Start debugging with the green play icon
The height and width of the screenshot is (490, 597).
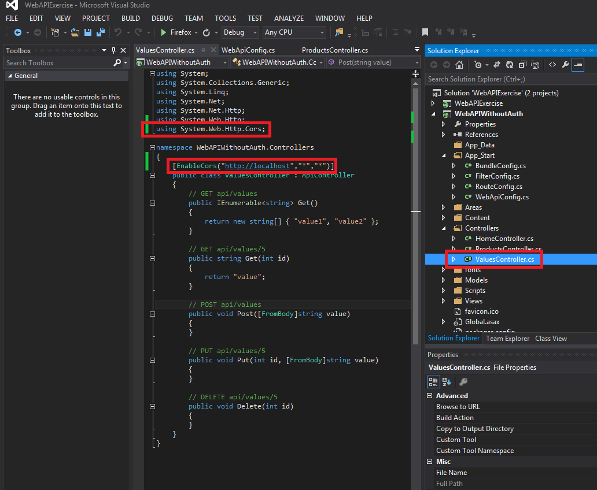pyautogui.click(x=164, y=33)
